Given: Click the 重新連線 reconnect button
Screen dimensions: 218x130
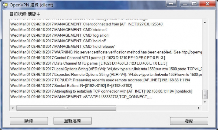Looking at the screenshot, I should coord(73,121).
